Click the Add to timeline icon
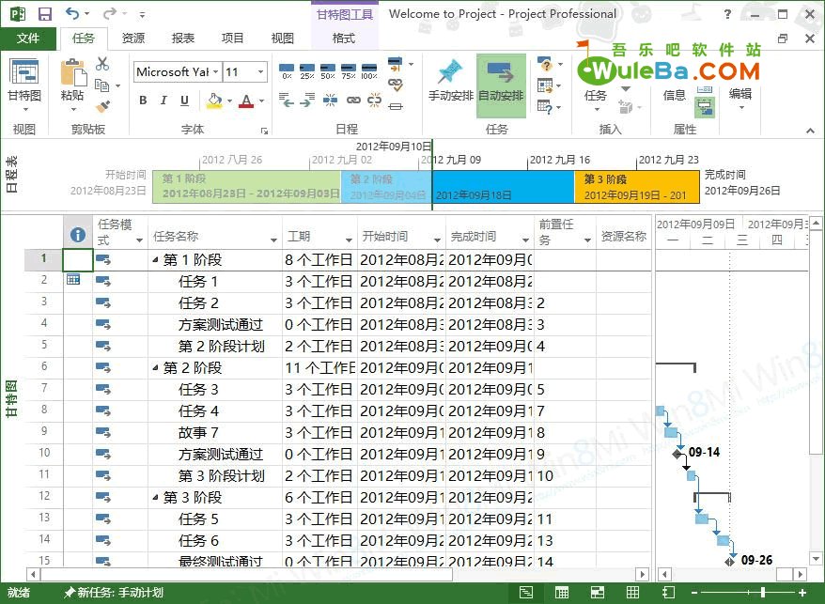The height and width of the screenshot is (604, 825). [705, 107]
